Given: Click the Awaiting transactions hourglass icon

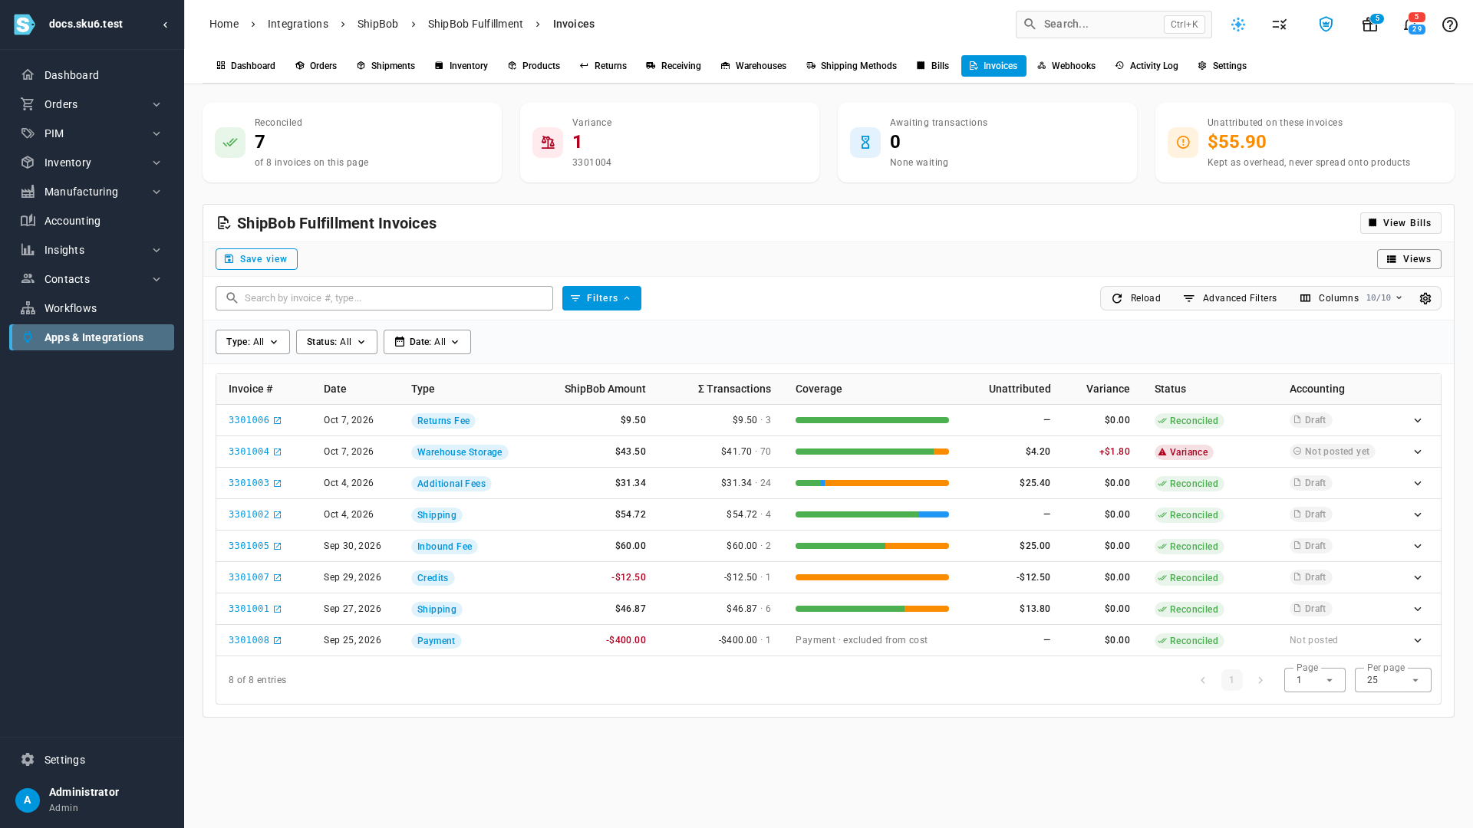Looking at the screenshot, I should [x=865, y=143].
